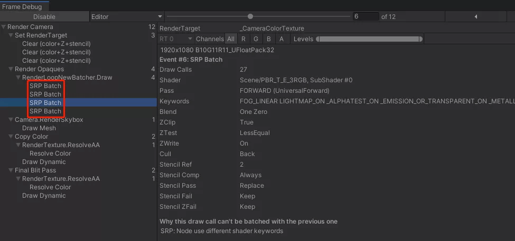Select Resolve Color under Final Blit Pass
This screenshot has width=515, height=241.
[50, 187]
